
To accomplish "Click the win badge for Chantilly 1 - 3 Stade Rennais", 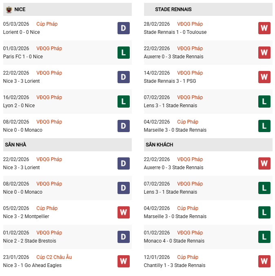I will (264, 261).
